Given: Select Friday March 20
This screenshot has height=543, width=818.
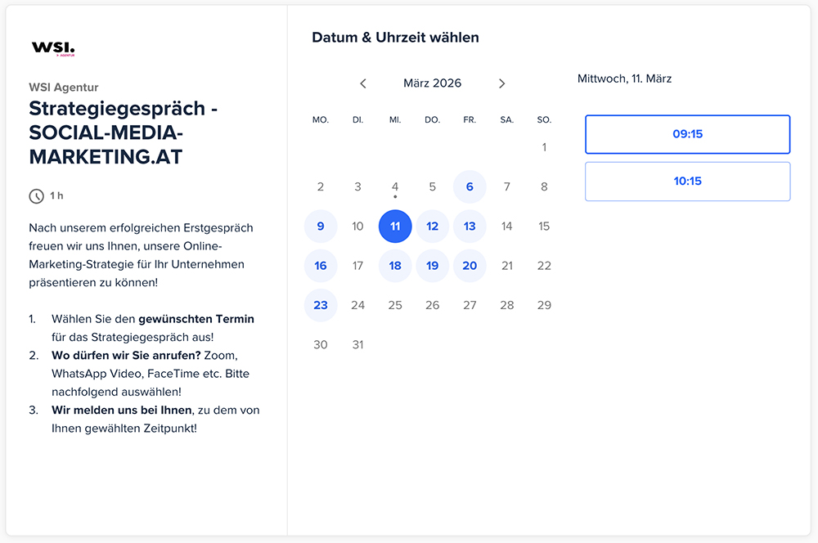Looking at the screenshot, I should click(470, 266).
